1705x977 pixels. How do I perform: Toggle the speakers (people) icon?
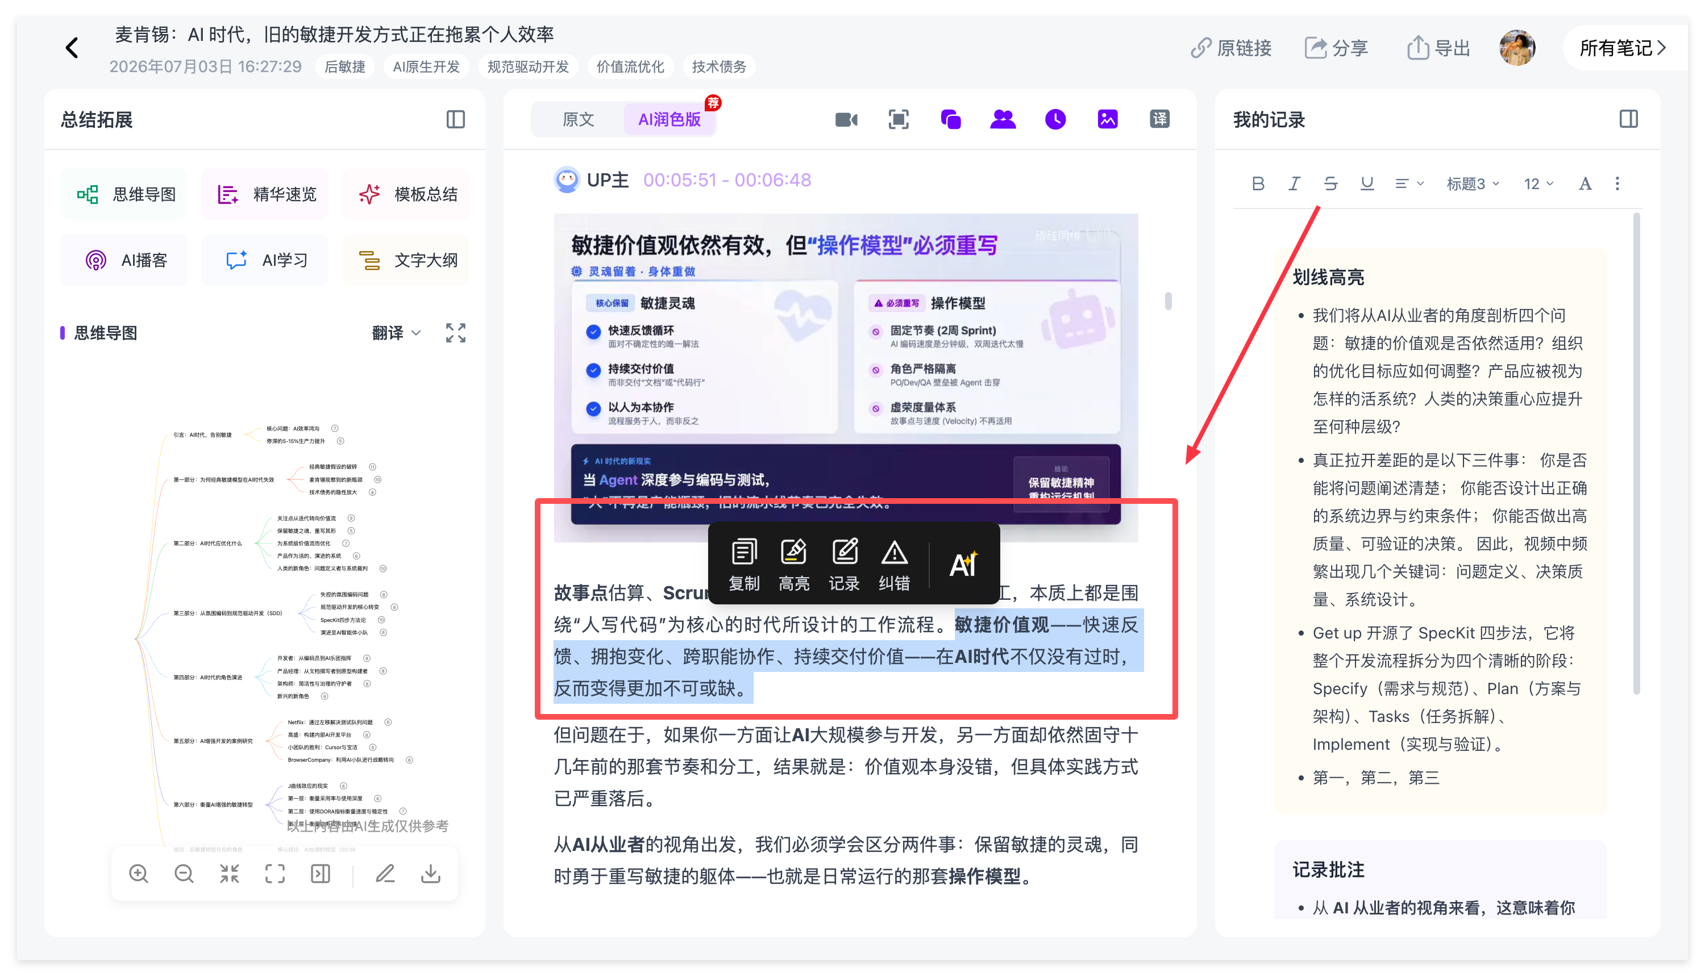coord(1003,119)
